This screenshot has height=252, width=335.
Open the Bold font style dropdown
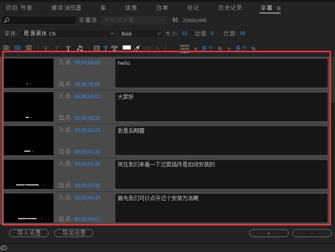pyautogui.click(x=141, y=34)
